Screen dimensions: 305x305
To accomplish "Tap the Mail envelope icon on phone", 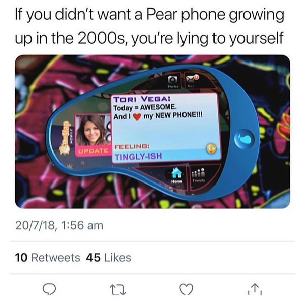I will coord(192,80).
